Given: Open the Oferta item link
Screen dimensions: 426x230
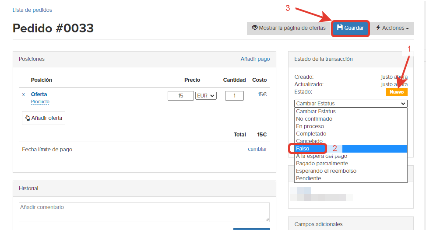Looking at the screenshot, I should tap(39, 94).
